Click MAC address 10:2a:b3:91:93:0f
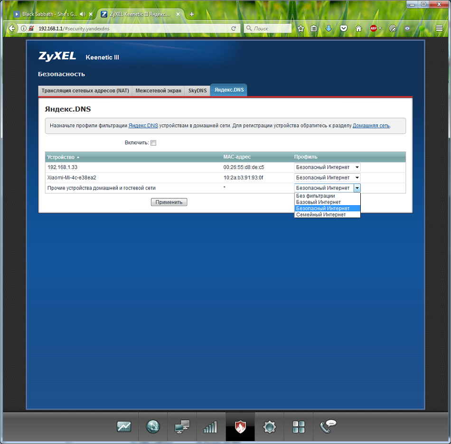This screenshot has width=451, height=444. pyautogui.click(x=244, y=178)
